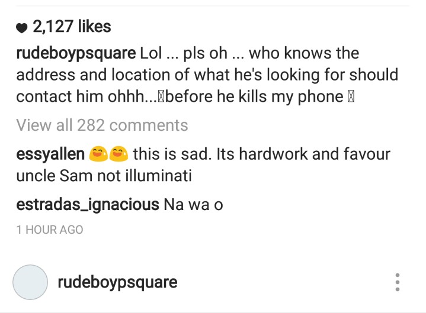Open the round profile avatar beside rudeboypsquare
426x313 pixels.
(x=30, y=282)
